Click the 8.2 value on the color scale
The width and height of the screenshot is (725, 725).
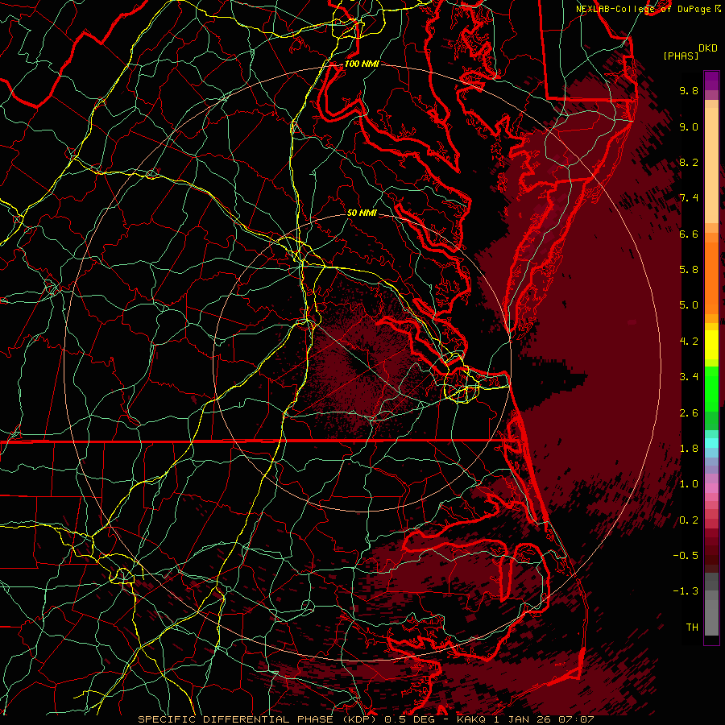click(689, 162)
